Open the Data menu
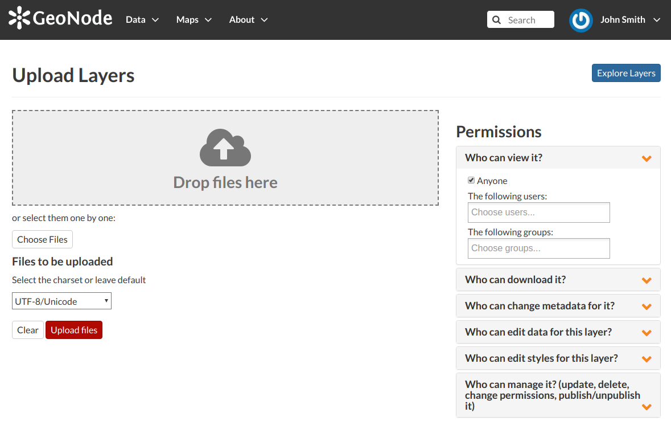This screenshot has height=429, width=671. click(x=142, y=20)
